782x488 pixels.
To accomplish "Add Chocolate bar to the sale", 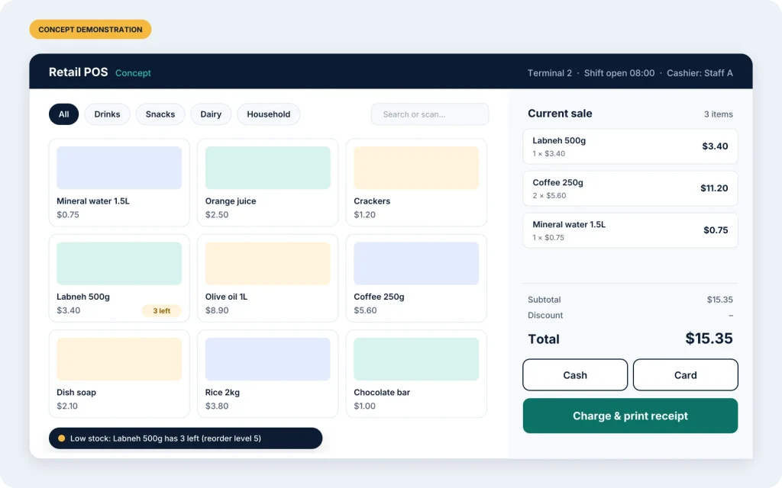I will click(416, 374).
